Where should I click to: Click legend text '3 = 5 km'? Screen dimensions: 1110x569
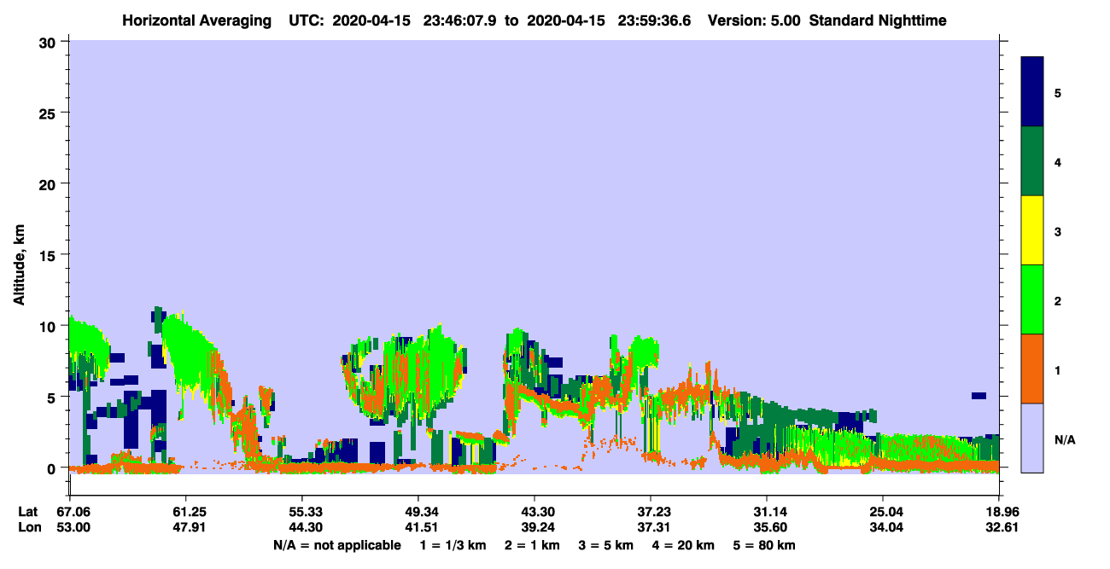[606, 545]
